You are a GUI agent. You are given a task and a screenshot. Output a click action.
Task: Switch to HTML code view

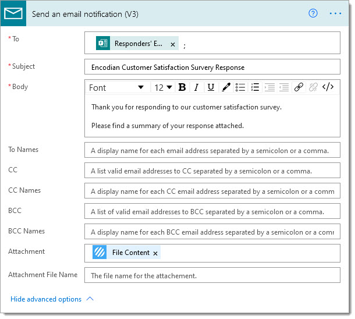tap(328, 87)
